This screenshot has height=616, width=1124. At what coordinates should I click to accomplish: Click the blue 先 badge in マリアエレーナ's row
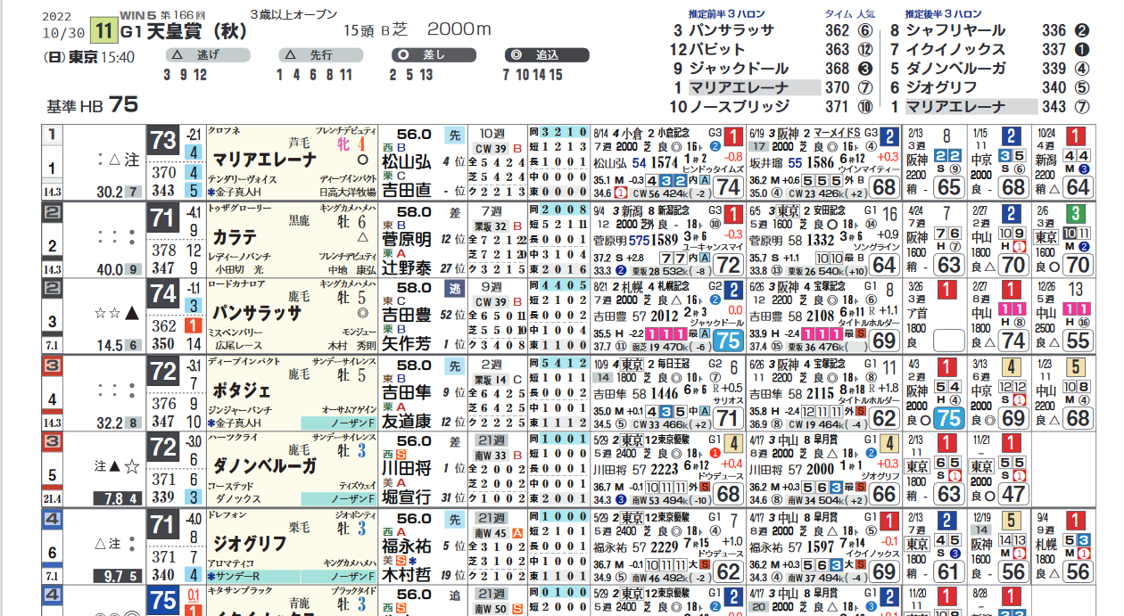(x=454, y=136)
